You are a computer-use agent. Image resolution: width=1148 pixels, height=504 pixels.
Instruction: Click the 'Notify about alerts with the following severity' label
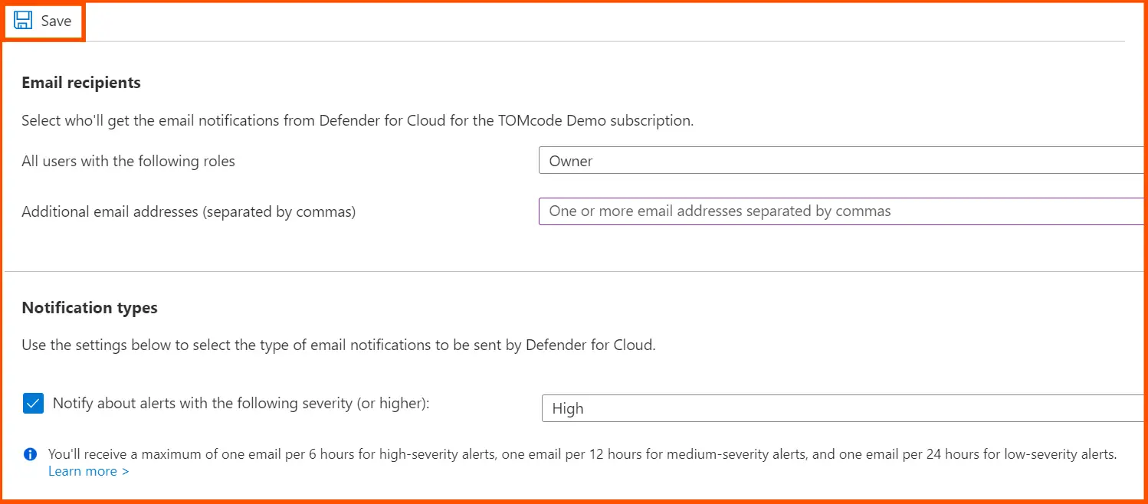[x=241, y=404]
